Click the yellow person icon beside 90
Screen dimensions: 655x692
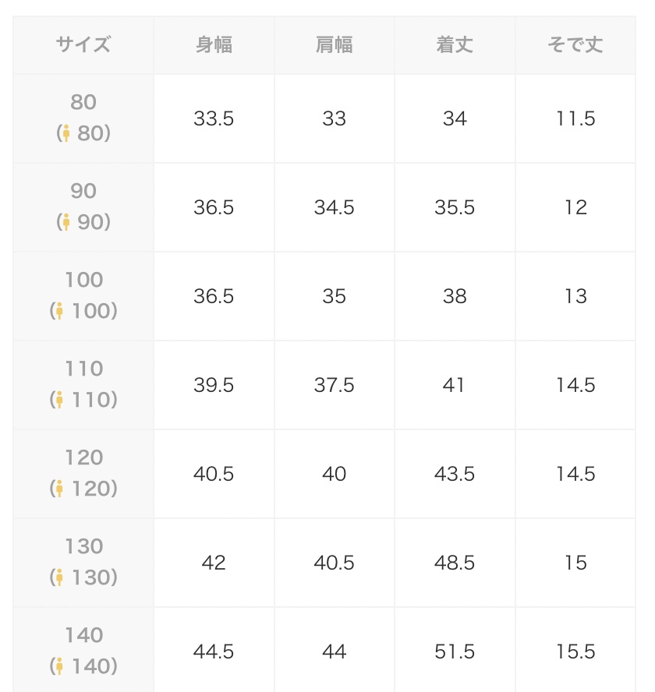point(66,222)
